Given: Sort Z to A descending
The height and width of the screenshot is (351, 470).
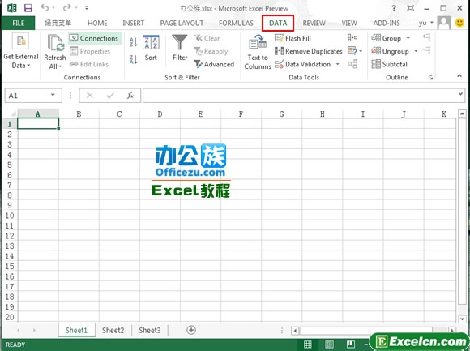Looking at the screenshot, I should click(134, 59).
